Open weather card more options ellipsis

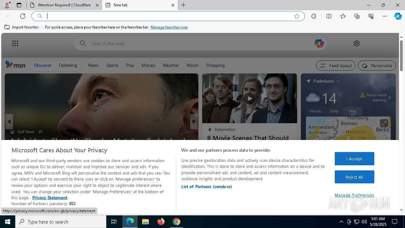coord(386,81)
